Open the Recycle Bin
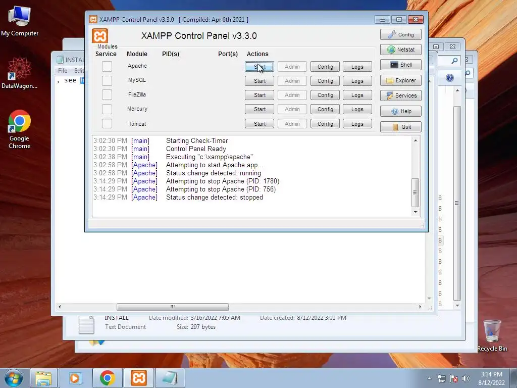 (492, 336)
